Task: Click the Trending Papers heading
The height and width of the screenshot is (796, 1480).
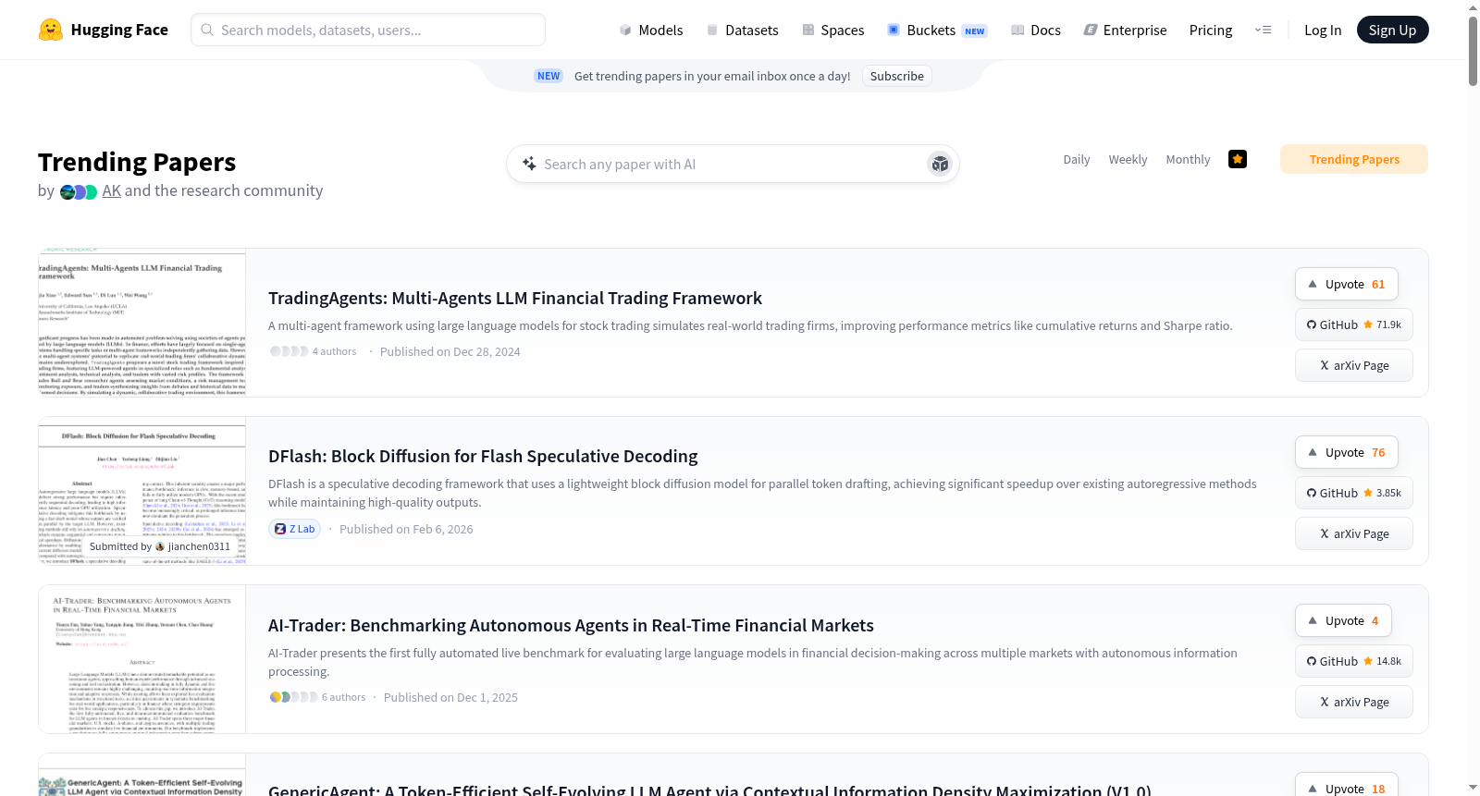Action: click(137, 162)
